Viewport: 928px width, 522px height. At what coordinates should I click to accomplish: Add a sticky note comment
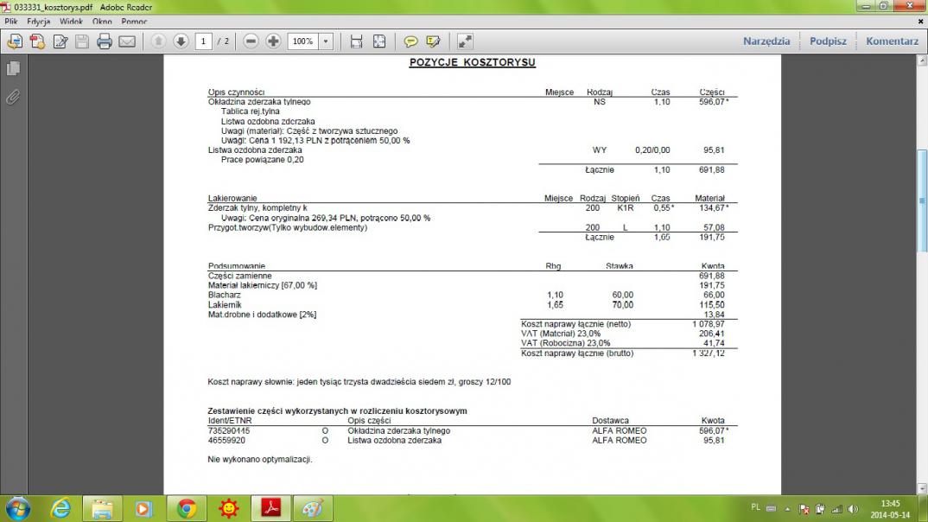point(410,41)
